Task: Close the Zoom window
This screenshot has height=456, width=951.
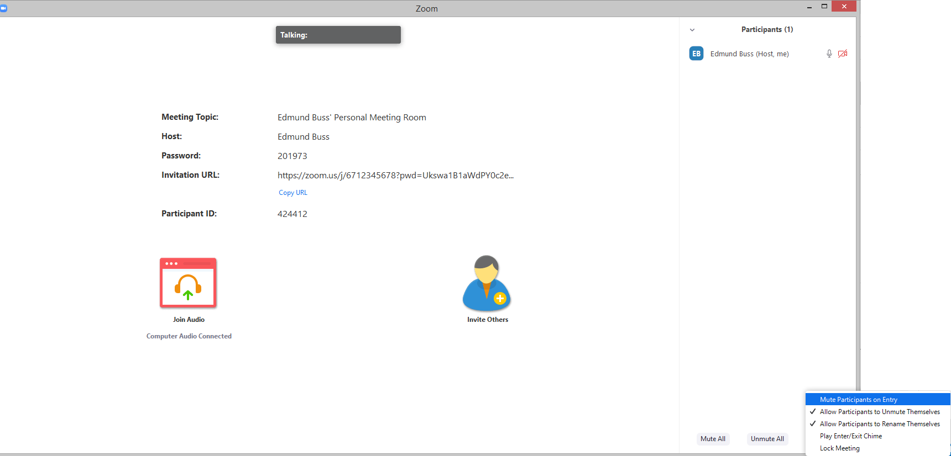Action: (x=844, y=6)
